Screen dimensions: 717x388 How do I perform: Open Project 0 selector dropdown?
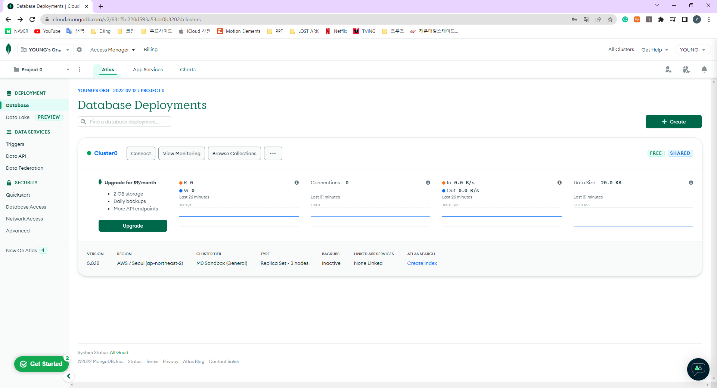(x=41, y=69)
